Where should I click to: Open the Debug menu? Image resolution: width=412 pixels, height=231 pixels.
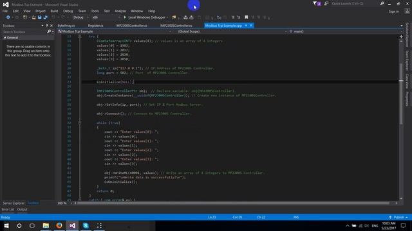[68, 11]
